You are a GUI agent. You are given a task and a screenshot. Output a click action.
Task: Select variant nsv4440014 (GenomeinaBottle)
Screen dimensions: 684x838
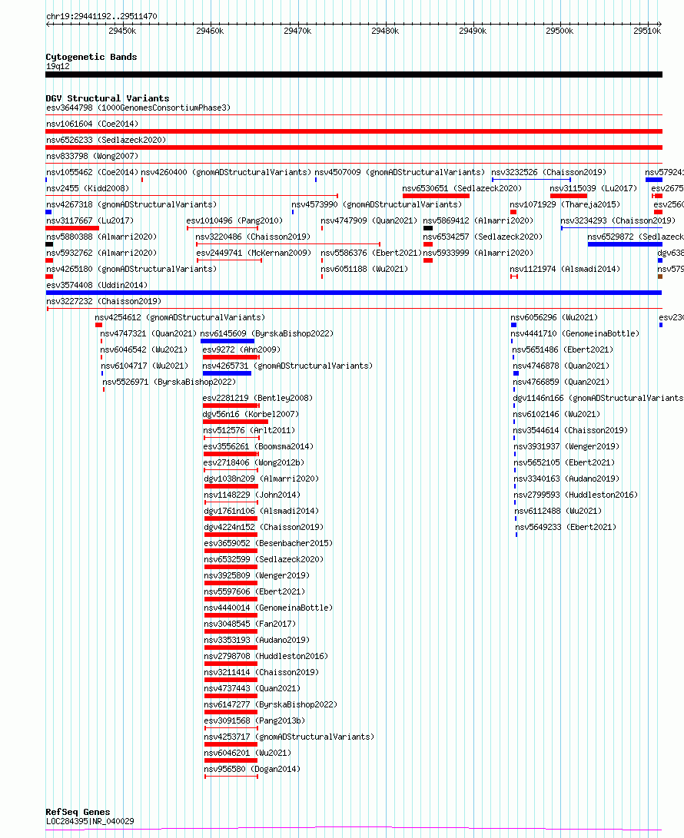[x=268, y=608]
